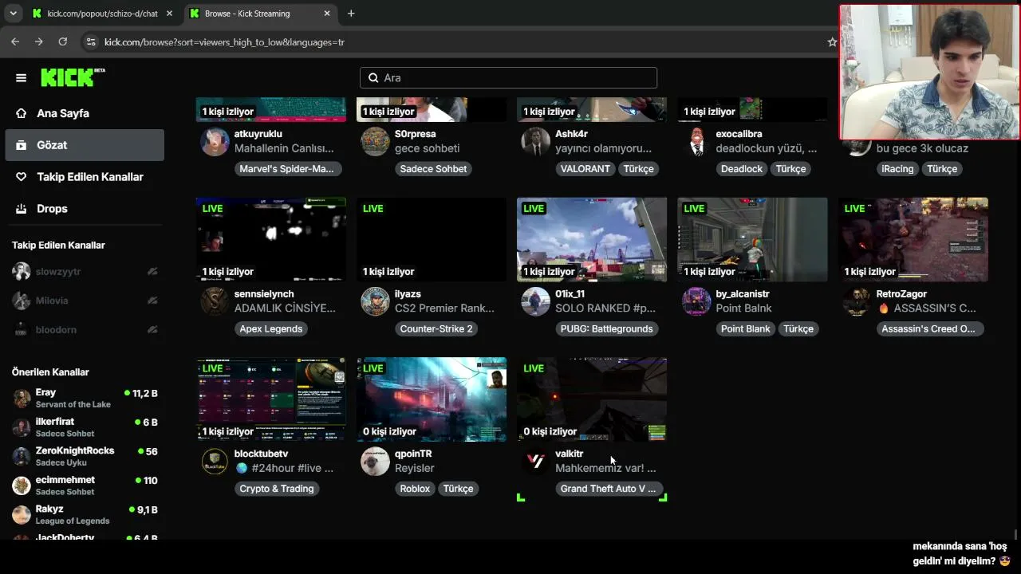Viewport: 1021px width, 574px height.
Task: Click the Deadlock category tag
Action: click(742, 169)
